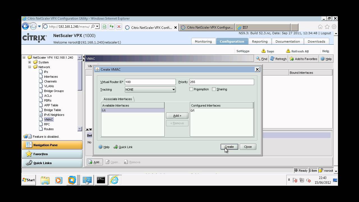Collapse NetScaler VPX 192.168.1.240 root node
This screenshot has height=202, width=359.
(x=24, y=58)
